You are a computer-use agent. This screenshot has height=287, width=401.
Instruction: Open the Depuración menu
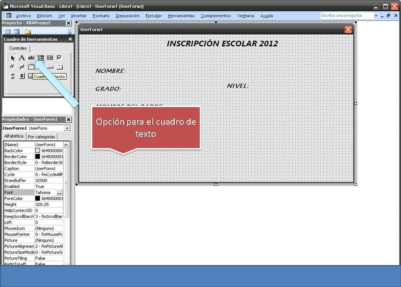[x=127, y=16]
